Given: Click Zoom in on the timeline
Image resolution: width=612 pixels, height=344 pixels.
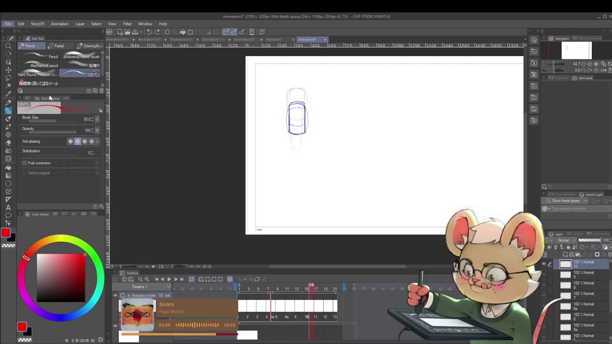Looking at the screenshot, I should point(147,279).
